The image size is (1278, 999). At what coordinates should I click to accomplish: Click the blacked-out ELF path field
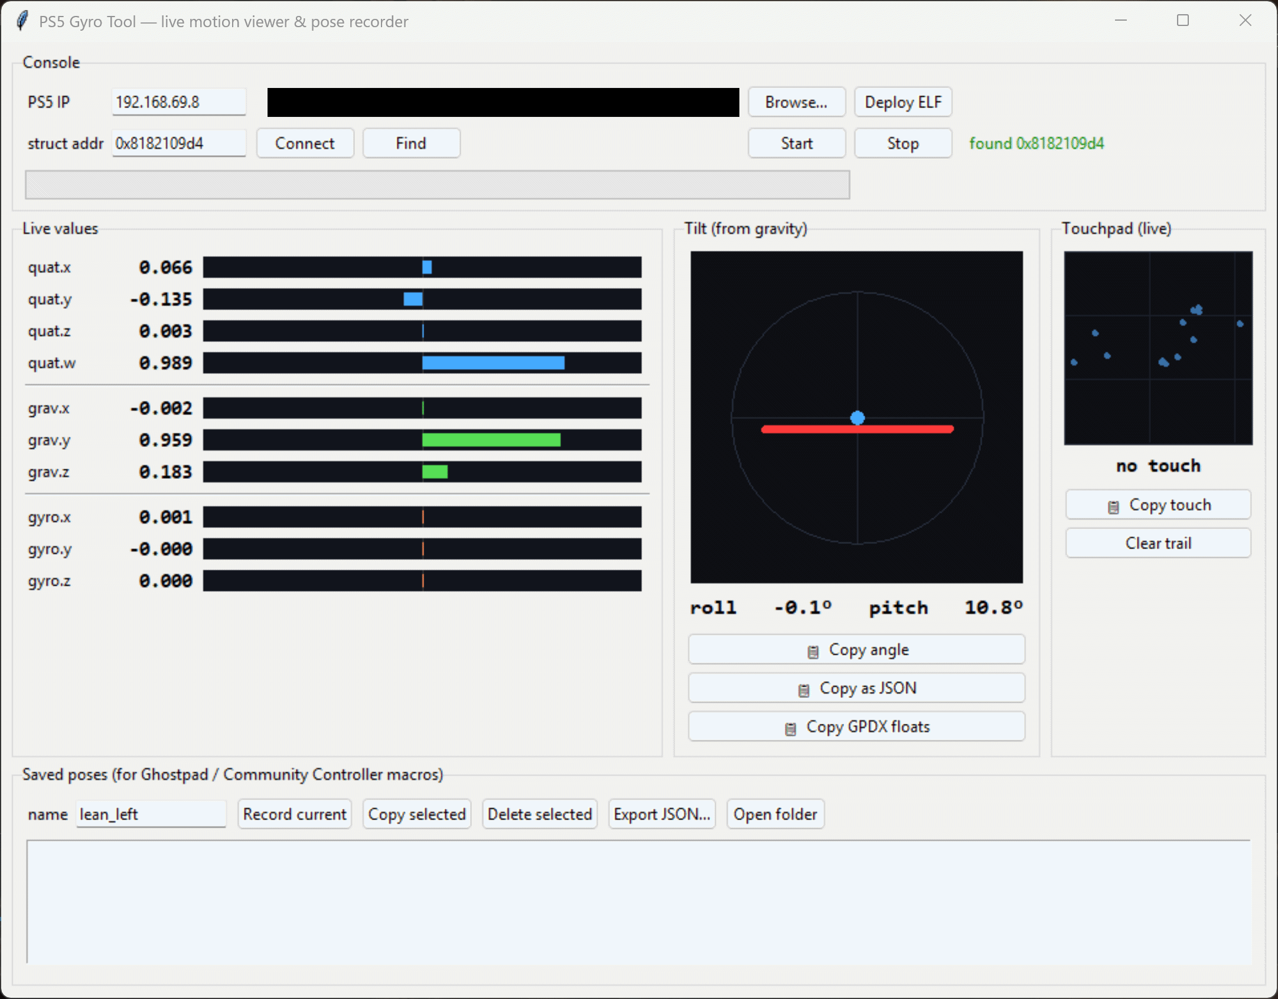coord(503,102)
